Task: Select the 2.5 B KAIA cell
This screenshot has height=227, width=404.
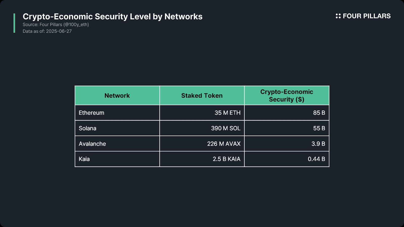Action: pos(226,159)
